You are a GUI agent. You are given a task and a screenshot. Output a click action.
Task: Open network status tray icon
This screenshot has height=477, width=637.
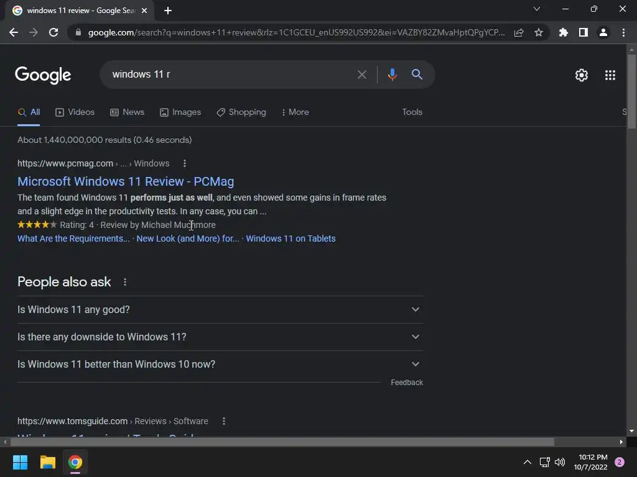544,462
